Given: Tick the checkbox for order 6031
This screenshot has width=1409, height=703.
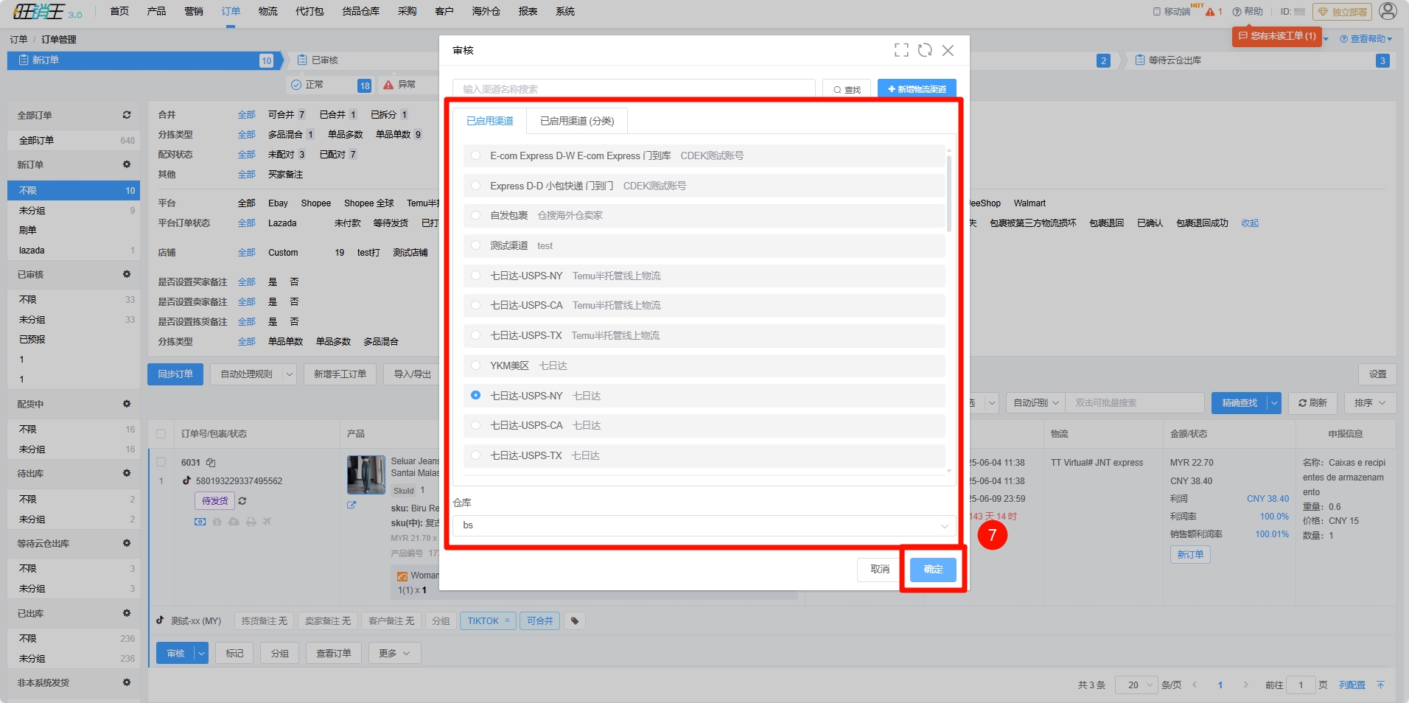Looking at the screenshot, I should tap(161, 462).
